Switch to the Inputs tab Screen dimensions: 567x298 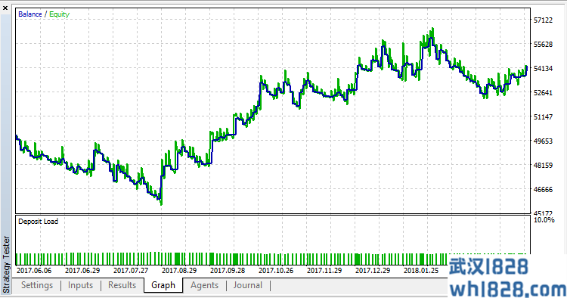[80, 285]
